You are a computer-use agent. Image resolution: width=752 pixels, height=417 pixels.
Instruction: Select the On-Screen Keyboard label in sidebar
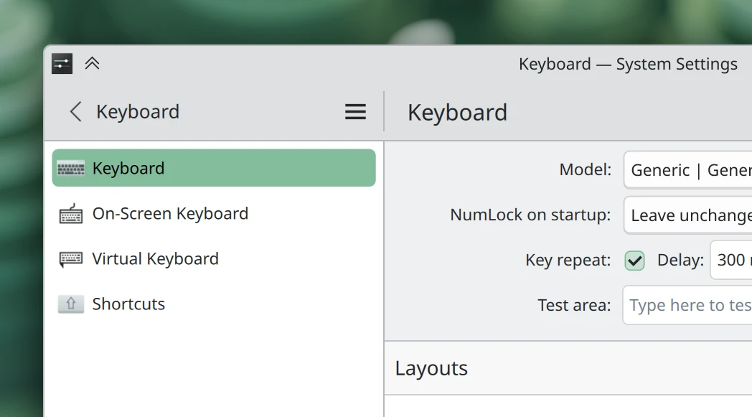pos(170,213)
